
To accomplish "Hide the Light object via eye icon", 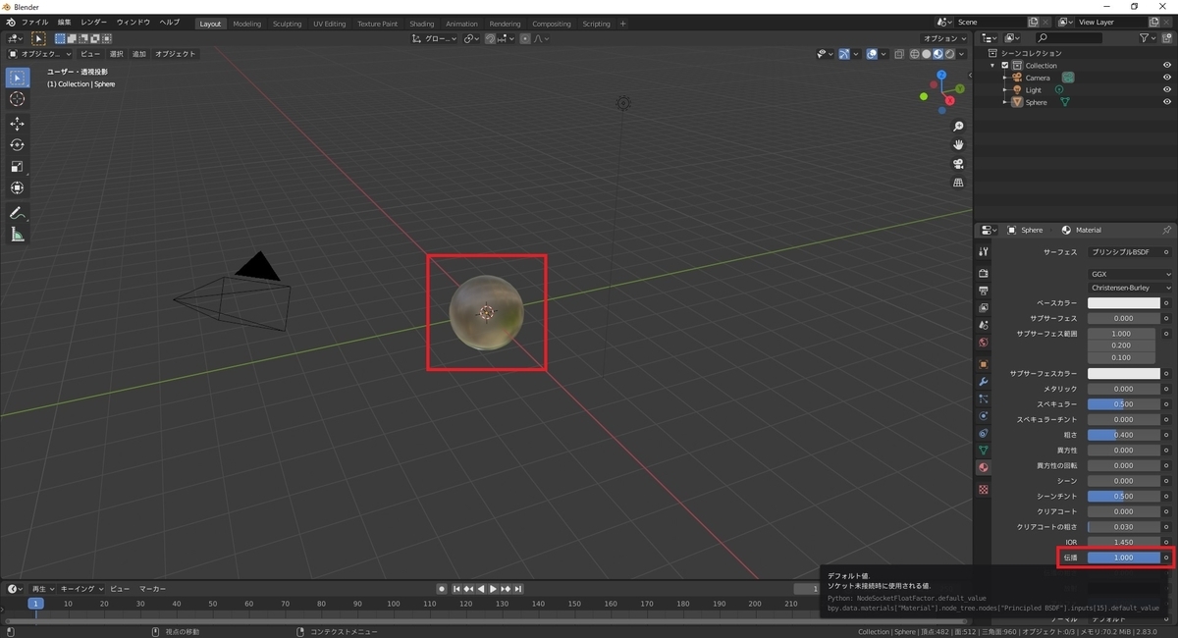I will (x=1167, y=89).
